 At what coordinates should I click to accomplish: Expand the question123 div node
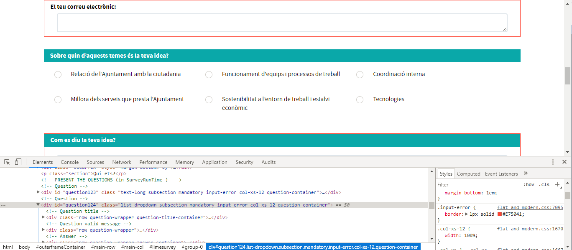pos(38,192)
